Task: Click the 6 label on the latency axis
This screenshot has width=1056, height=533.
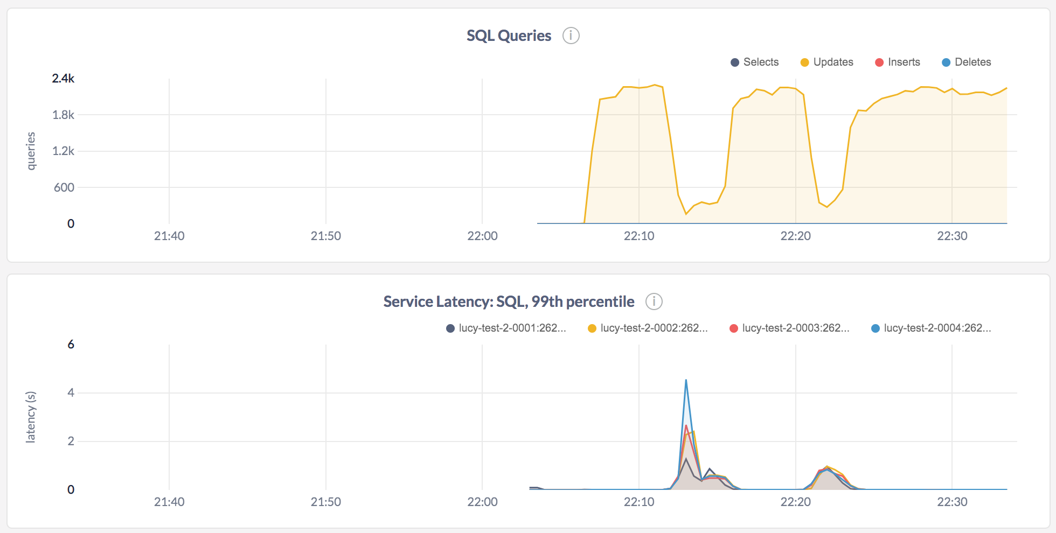Action: click(71, 345)
